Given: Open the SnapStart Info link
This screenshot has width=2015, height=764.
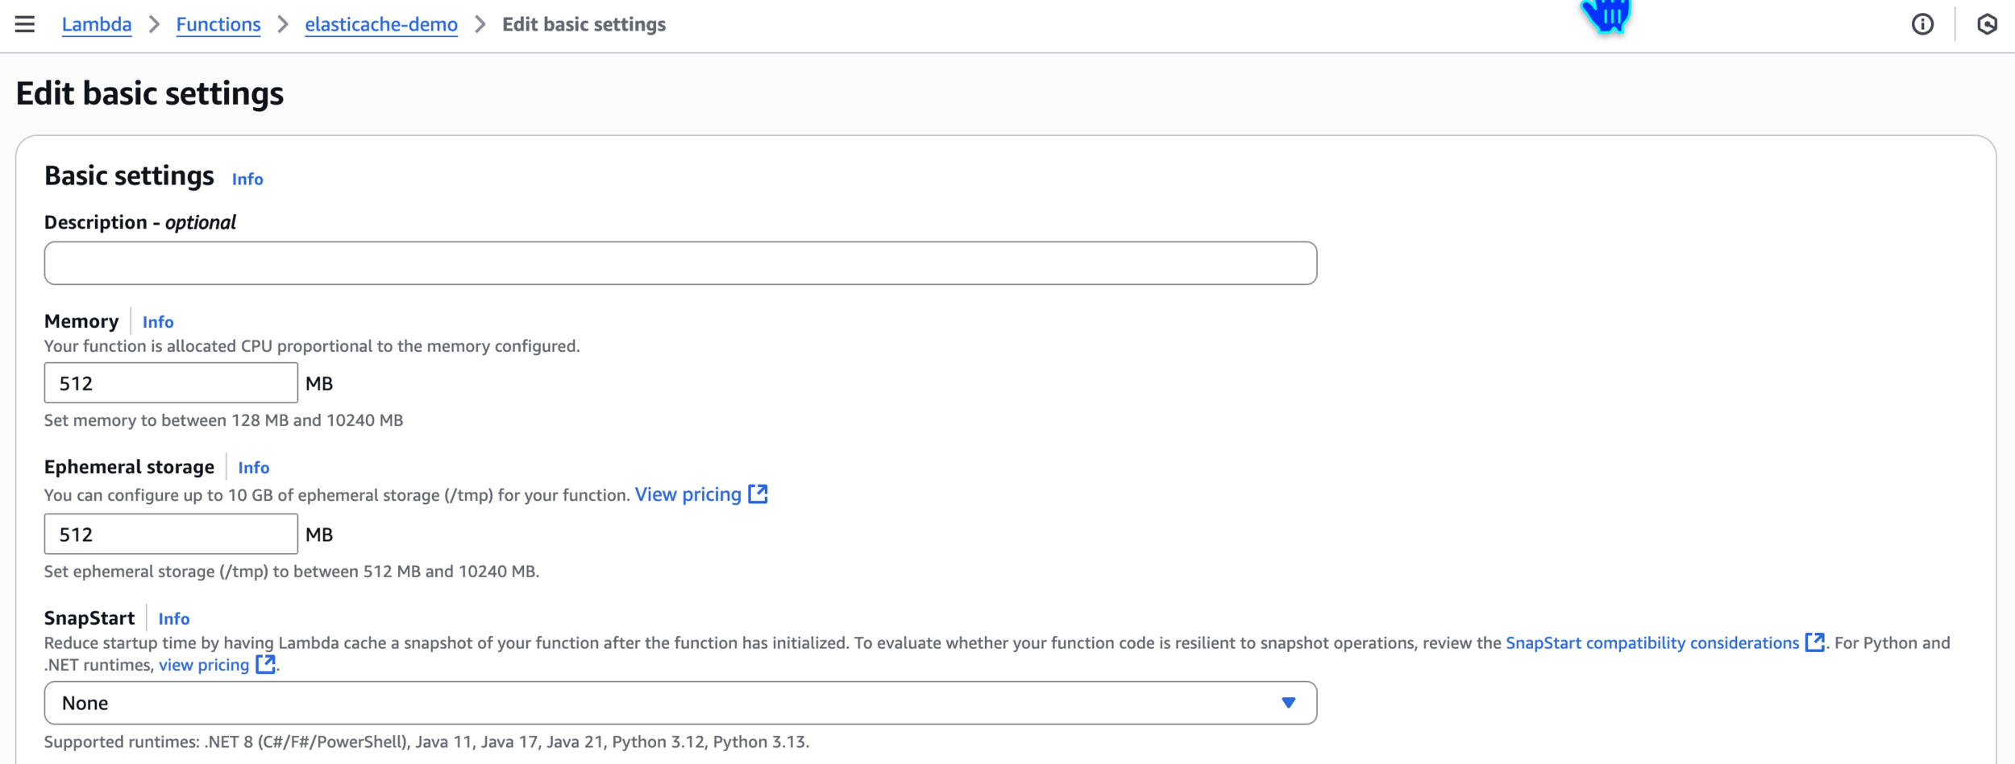Looking at the screenshot, I should pyautogui.click(x=174, y=619).
